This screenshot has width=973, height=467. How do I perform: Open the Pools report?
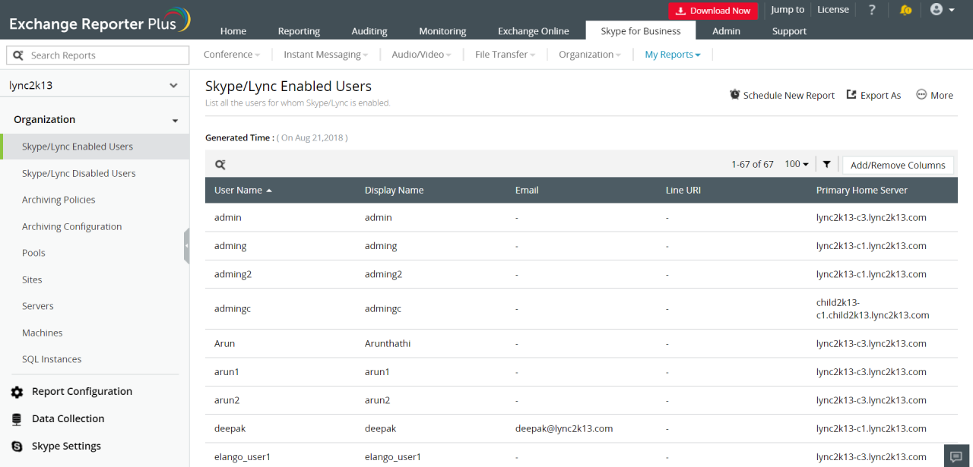[x=33, y=253]
